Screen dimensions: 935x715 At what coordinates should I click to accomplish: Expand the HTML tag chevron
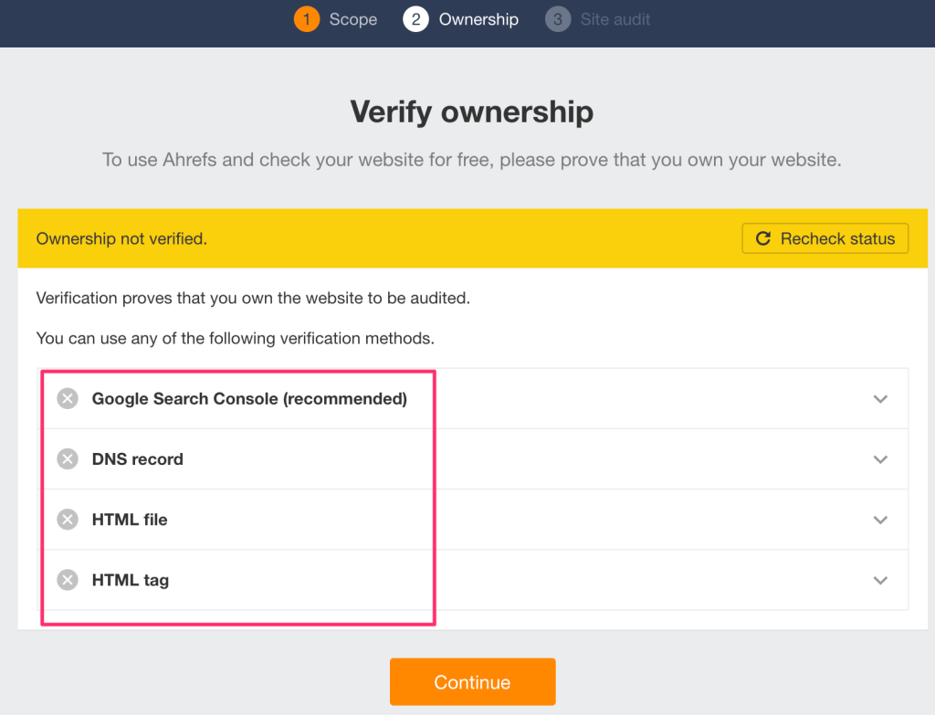[x=881, y=580]
